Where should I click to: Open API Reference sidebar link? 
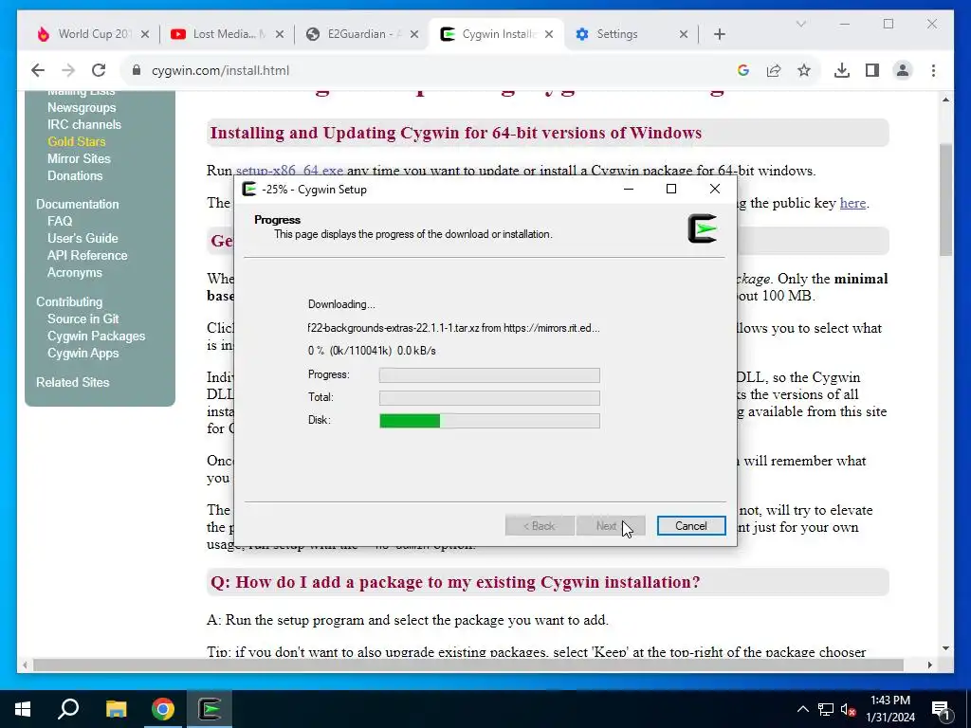[x=87, y=255]
